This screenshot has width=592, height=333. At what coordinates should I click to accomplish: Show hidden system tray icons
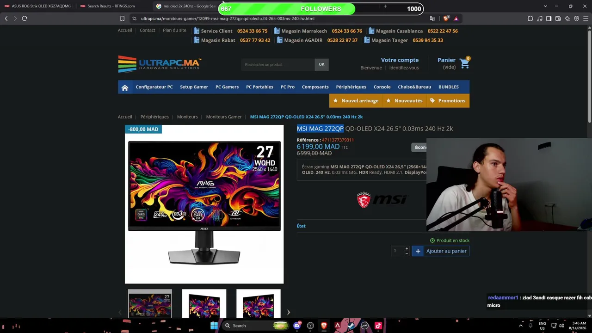[521, 326]
